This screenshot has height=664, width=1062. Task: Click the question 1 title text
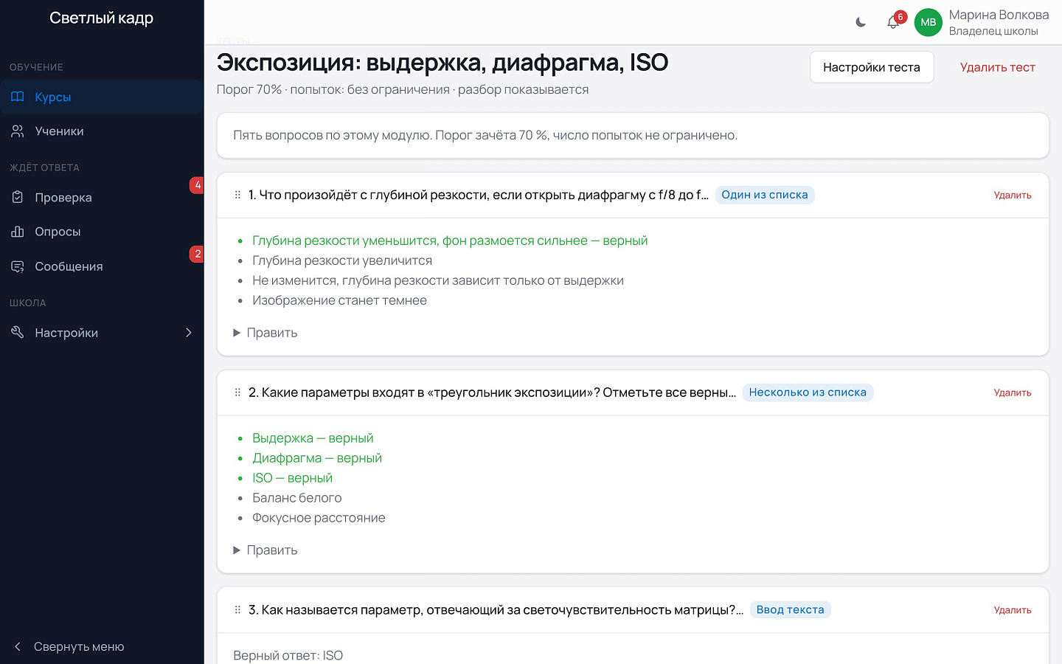[479, 195]
